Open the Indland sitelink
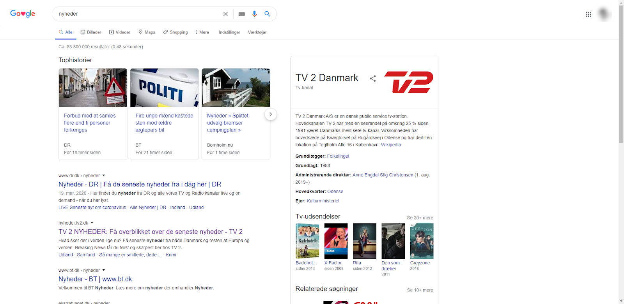This screenshot has width=624, height=304. (x=177, y=207)
